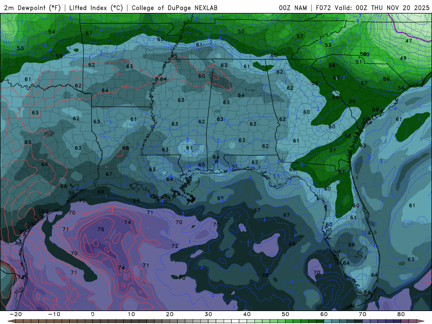Click the 10 label on the color scale

pos(131,314)
